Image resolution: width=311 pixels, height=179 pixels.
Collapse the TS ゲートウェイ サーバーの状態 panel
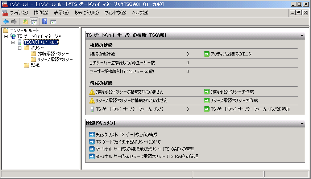[302, 35]
